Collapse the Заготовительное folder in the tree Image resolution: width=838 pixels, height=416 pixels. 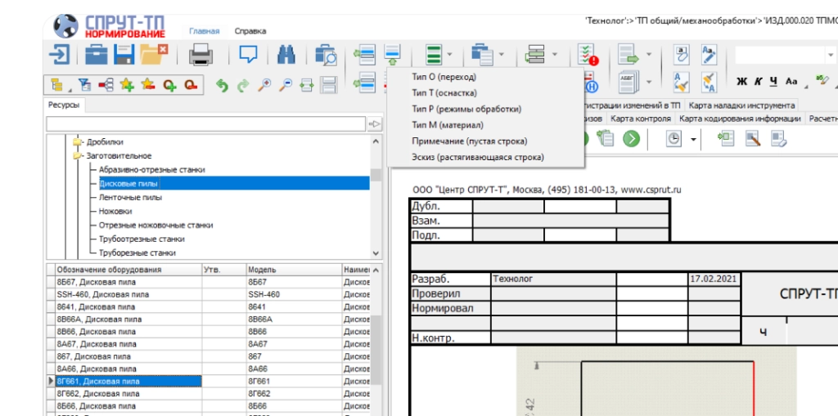(78, 155)
